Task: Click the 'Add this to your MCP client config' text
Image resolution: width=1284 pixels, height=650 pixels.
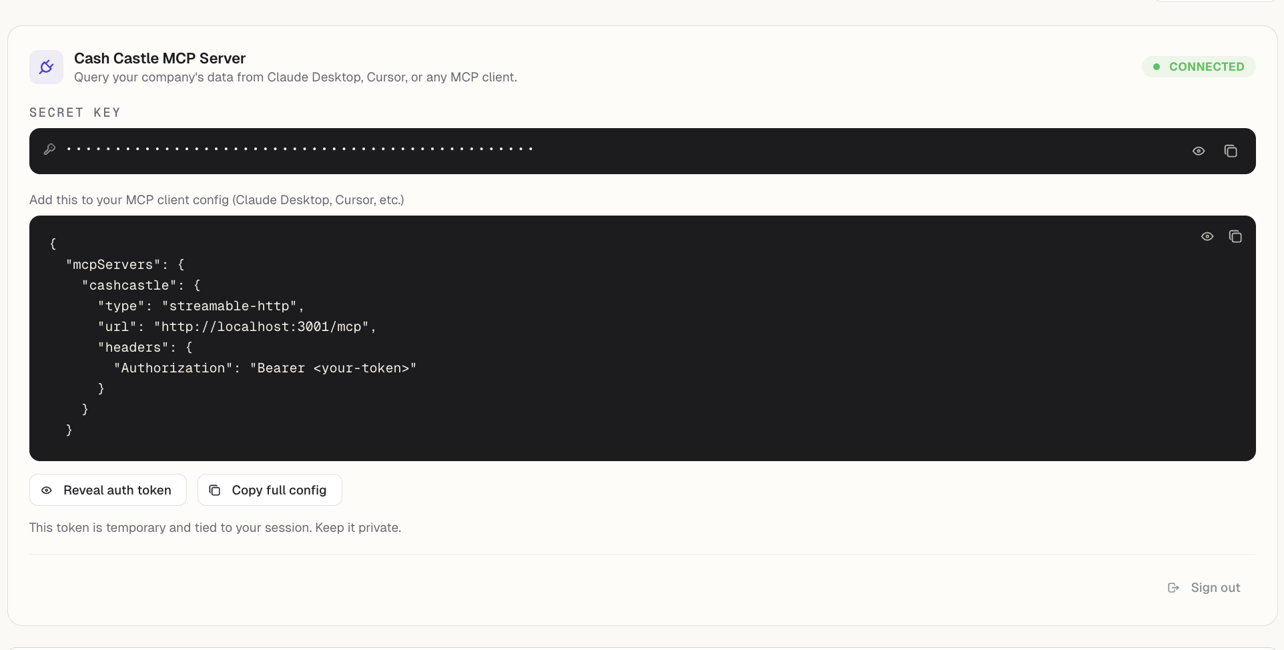Action: click(x=217, y=200)
